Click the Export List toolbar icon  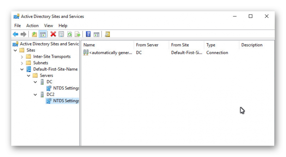pyautogui.click(x=77, y=34)
